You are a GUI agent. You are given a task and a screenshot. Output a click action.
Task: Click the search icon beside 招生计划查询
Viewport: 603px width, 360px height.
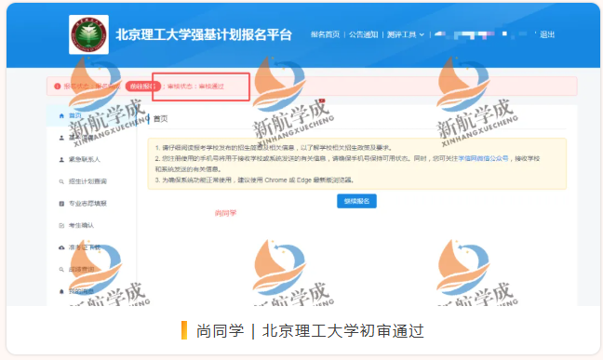tap(61, 181)
